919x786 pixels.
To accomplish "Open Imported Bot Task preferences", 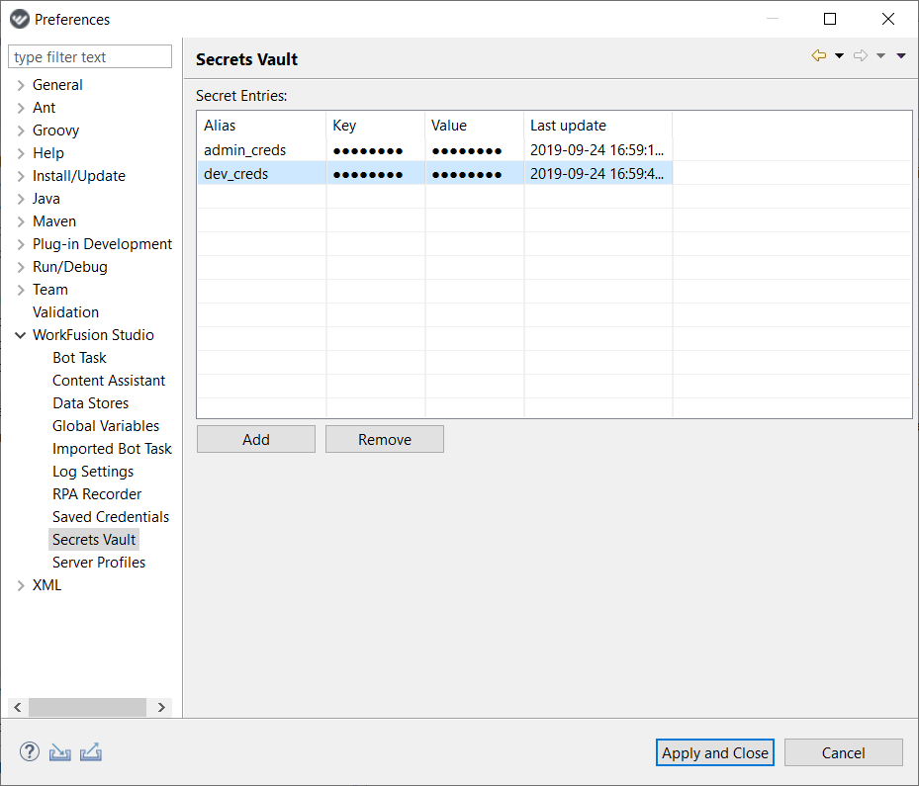I will (x=112, y=449).
